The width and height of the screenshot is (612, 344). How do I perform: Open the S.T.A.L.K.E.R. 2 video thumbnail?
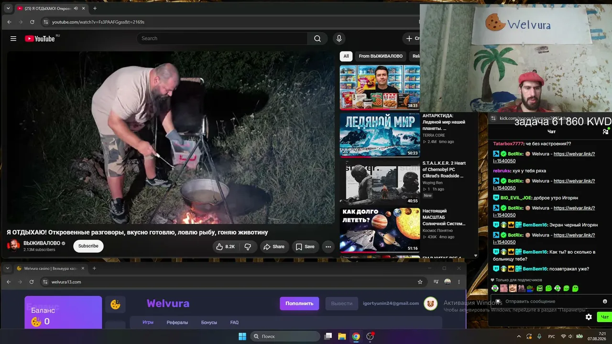point(380,183)
